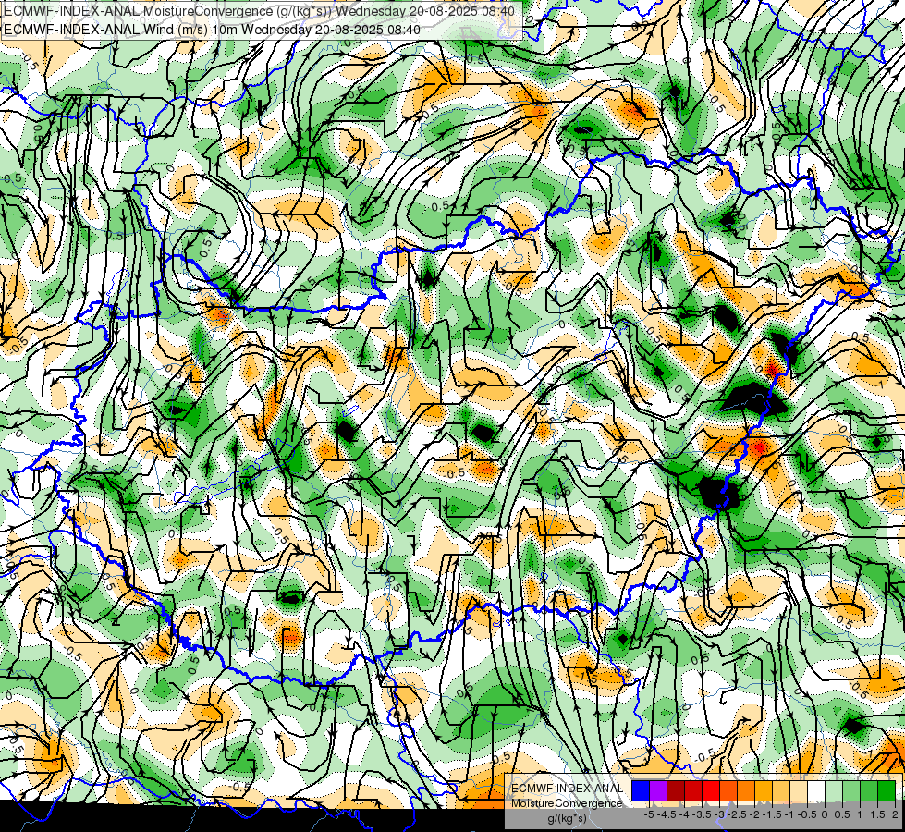Image resolution: width=905 pixels, height=832 pixels.
Task: Pick the darkest green swatch at the legend's end
Action: [886, 790]
